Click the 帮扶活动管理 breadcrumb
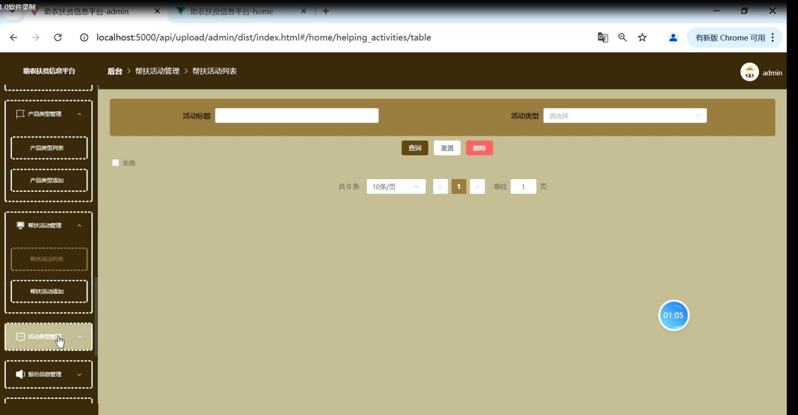The width and height of the screenshot is (798, 415). click(157, 71)
